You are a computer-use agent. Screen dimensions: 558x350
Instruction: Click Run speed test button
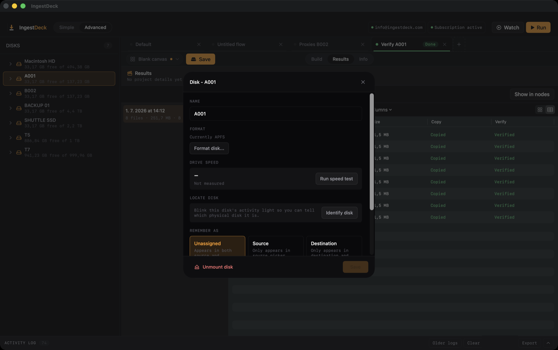click(337, 179)
